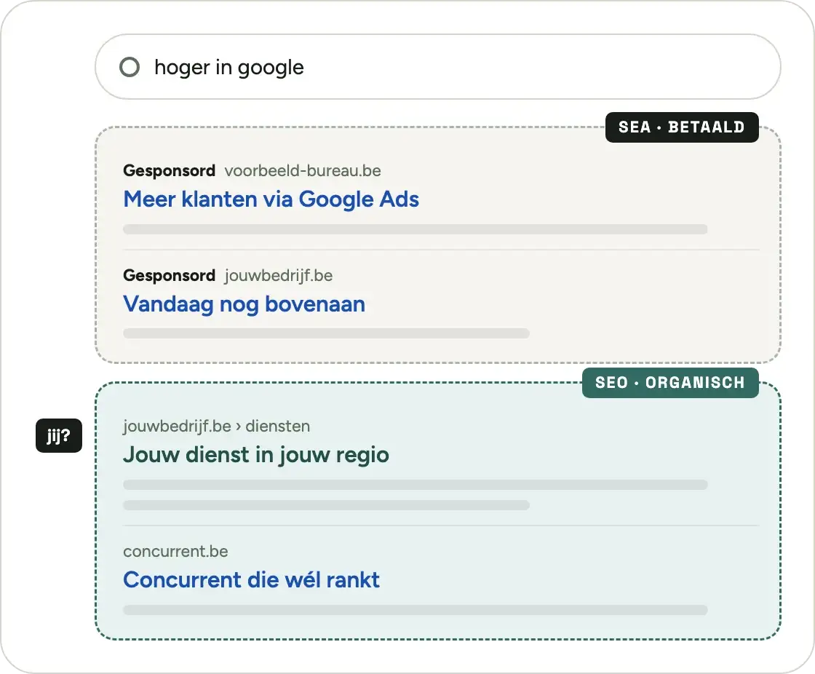Open 'Jouw dienst in jouw regio' result
Image resolution: width=815 pixels, height=674 pixels.
tap(256, 455)
